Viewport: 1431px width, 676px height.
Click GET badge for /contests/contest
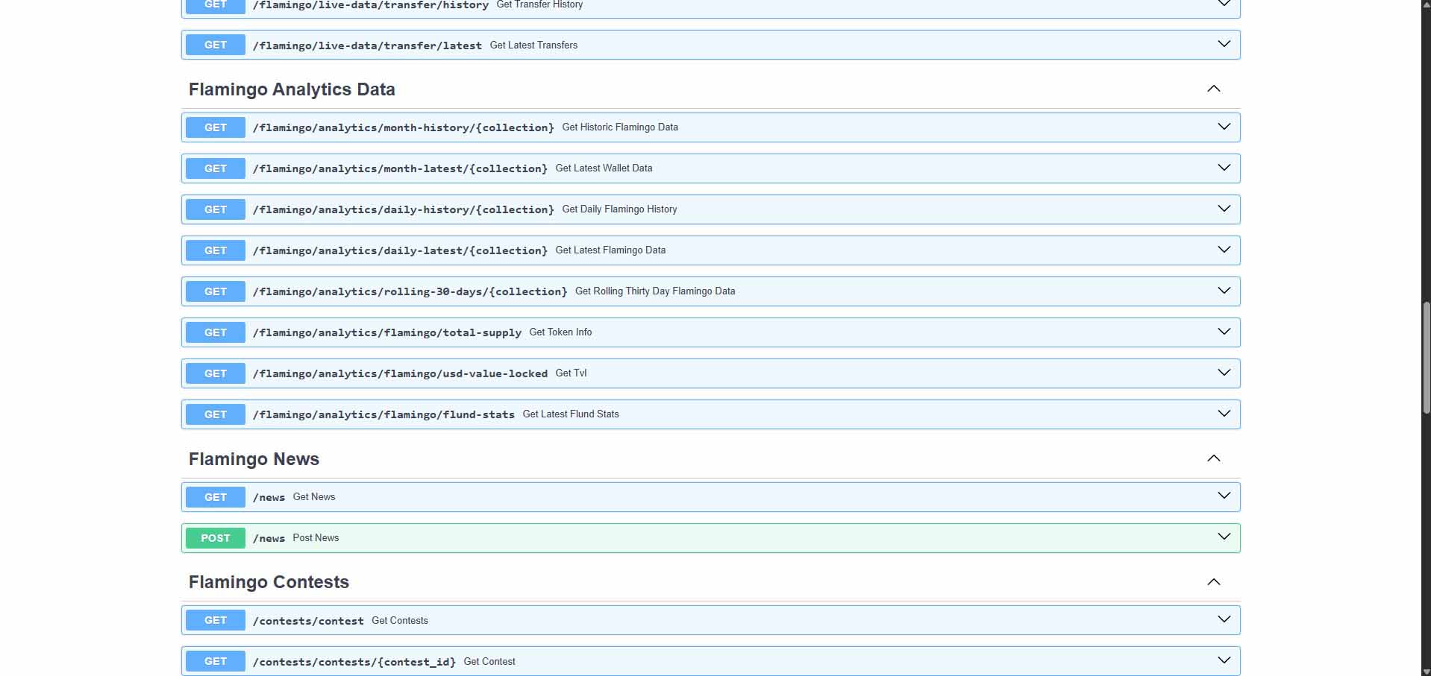click(216, 620)
